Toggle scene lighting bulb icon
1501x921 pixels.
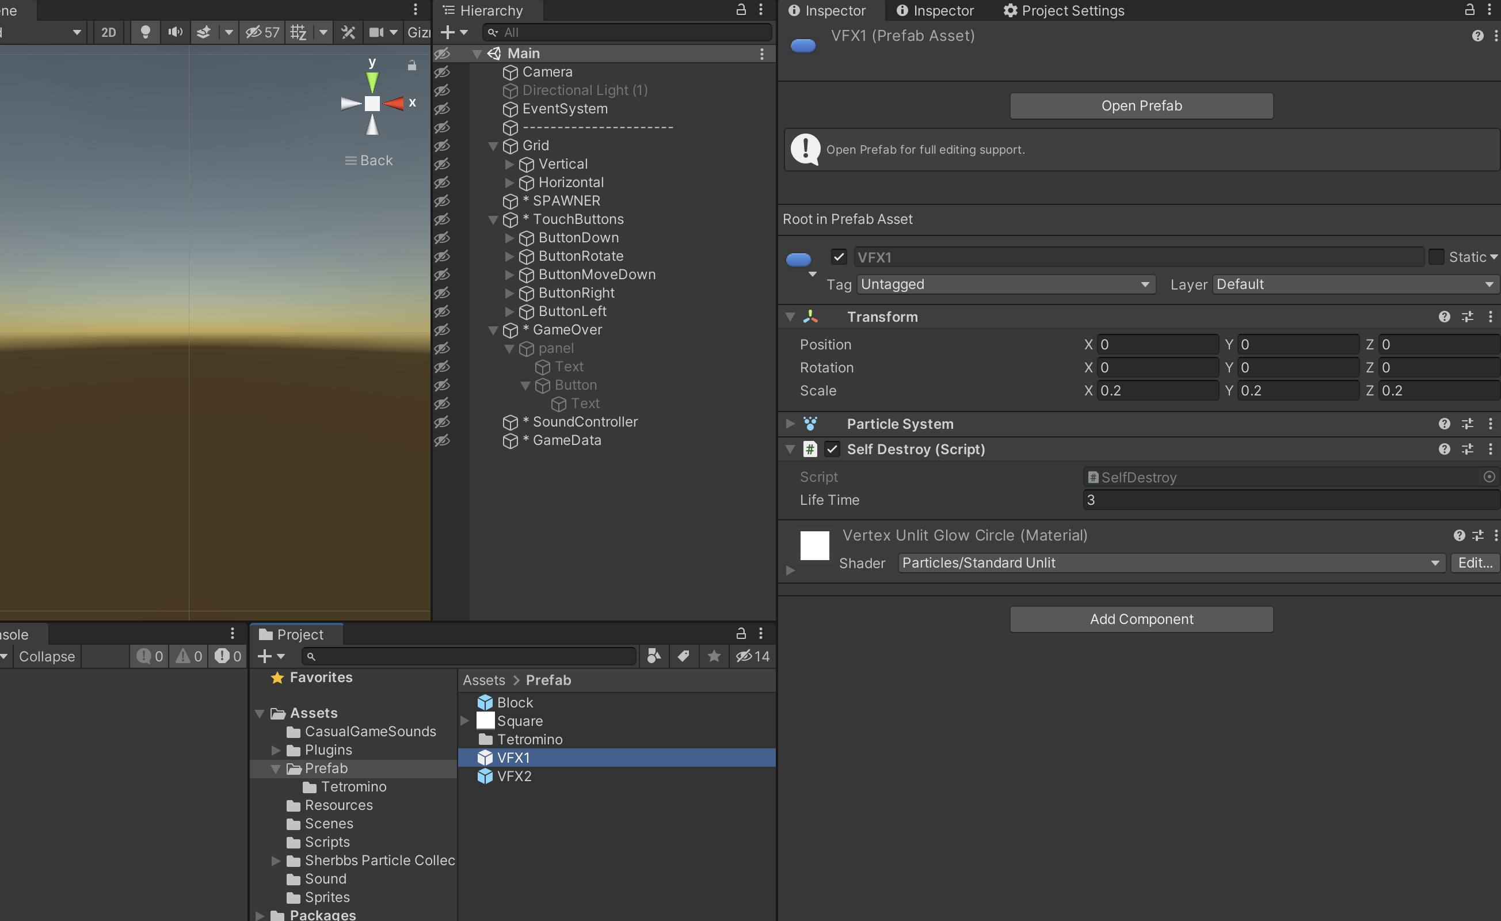tap(145, 32)
